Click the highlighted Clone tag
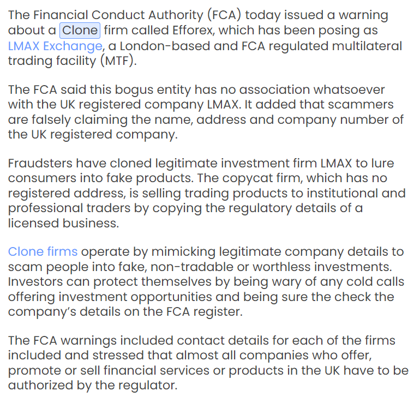 click(80, 31)
